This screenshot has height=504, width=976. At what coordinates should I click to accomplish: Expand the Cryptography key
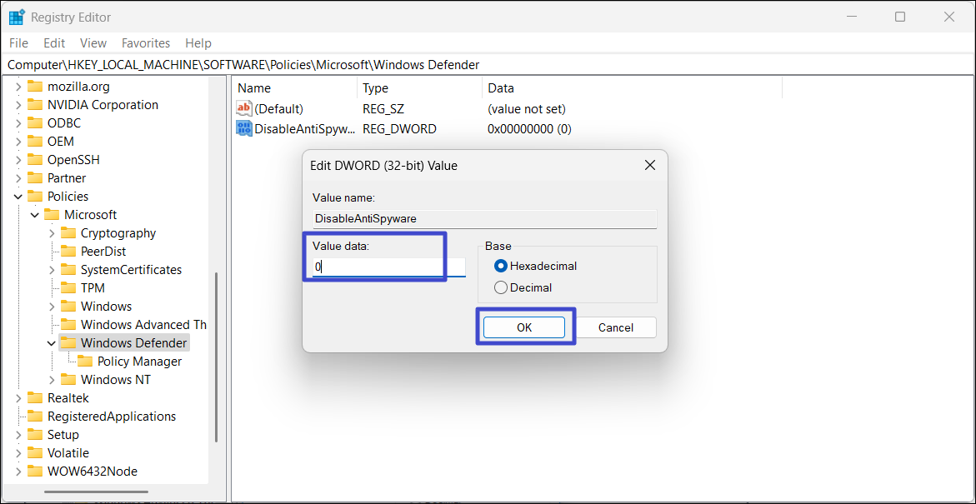(52, 232)
